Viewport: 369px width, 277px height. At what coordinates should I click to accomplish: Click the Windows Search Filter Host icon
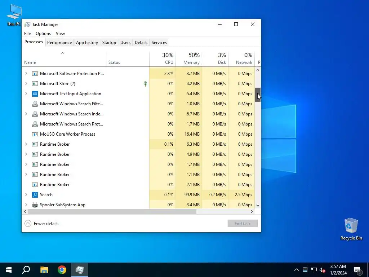tap(35, 104)
